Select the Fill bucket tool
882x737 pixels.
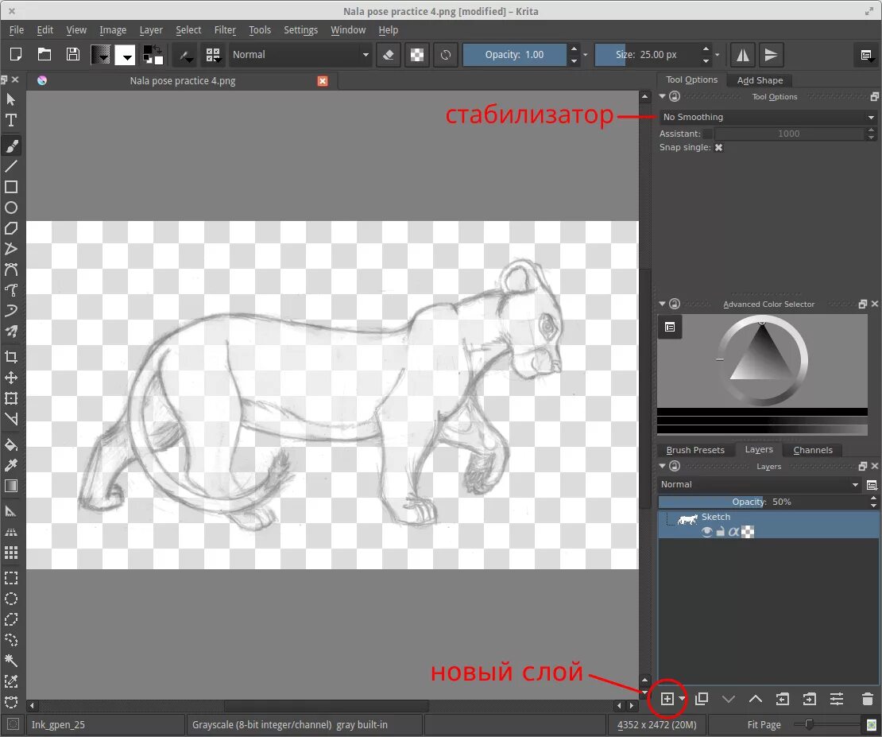[10, 444]
